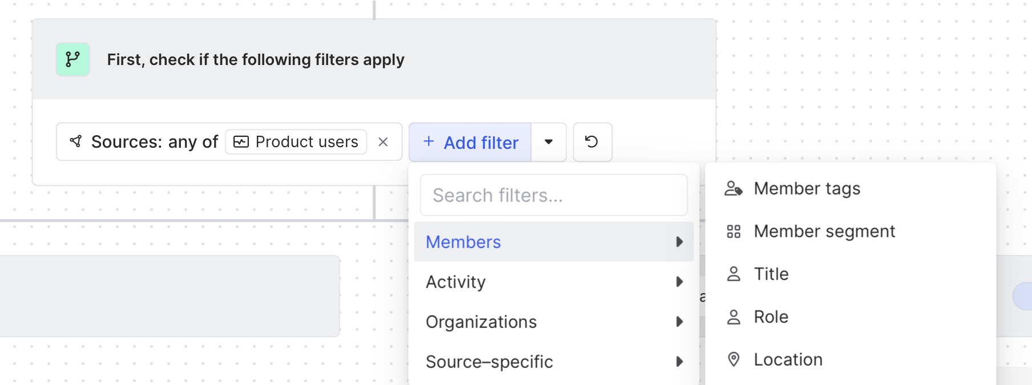Click the reset filters undo icon
The height and width of the screenshot is (385, 1032).
coord(592,142)
